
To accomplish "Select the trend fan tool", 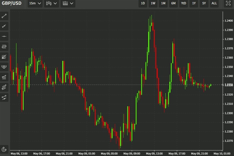I will click(4, 57).
